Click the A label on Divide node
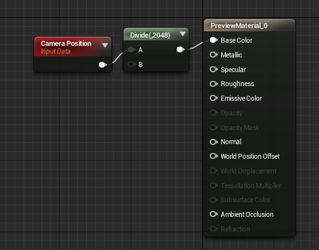 click(140, 50)
